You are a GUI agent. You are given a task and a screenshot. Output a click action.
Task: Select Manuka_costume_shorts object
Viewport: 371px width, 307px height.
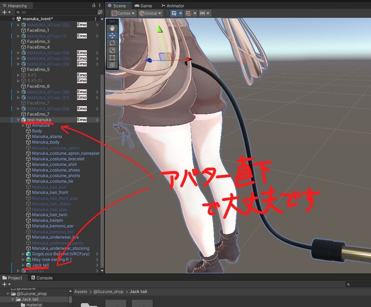click(56, 176)
